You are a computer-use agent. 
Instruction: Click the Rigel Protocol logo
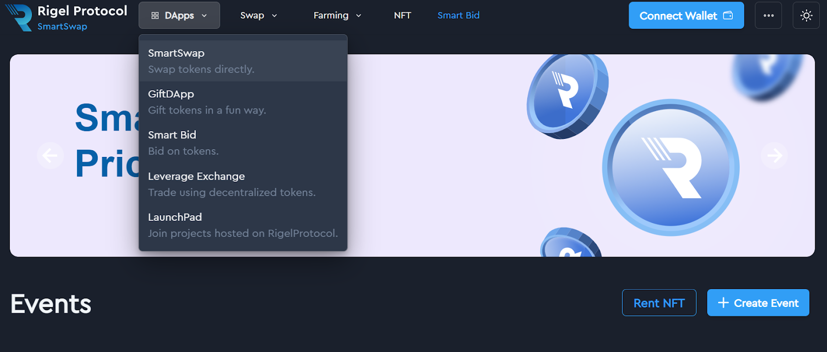[x=66, y=17]
